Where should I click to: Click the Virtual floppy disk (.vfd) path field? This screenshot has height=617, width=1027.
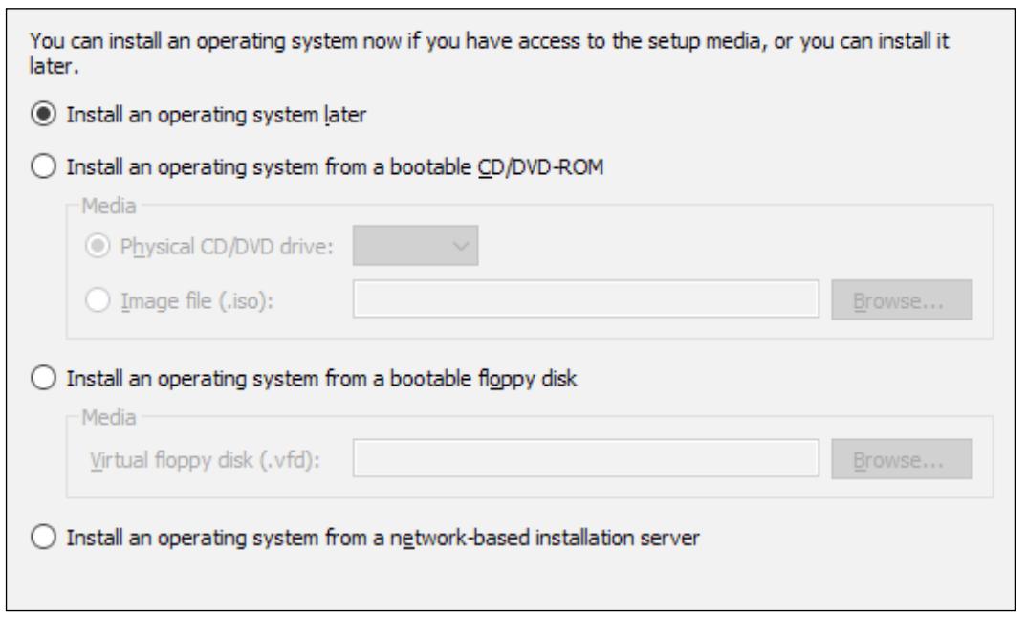click(585, 458)
